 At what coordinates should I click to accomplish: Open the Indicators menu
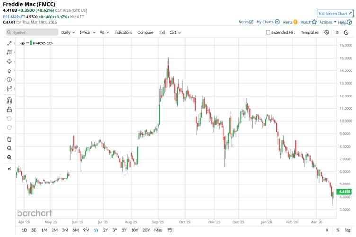[x=123, y=32]
